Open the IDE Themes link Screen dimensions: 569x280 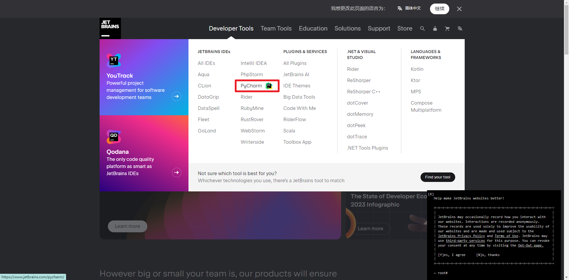coord(297,86)
